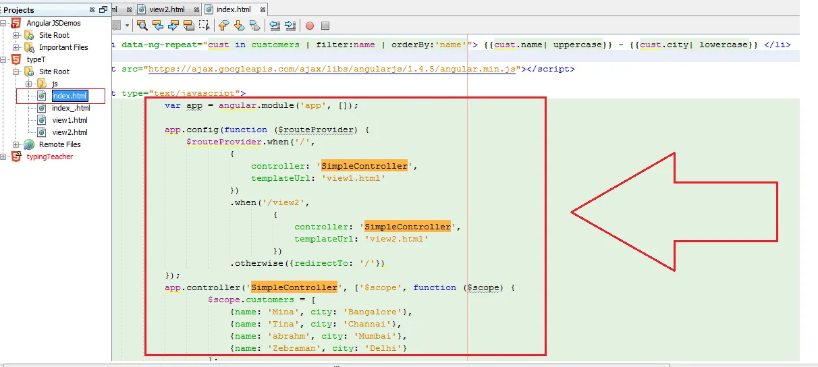Expand the typingTeacher project node
The image size is (818, 367).
[3, 157]
